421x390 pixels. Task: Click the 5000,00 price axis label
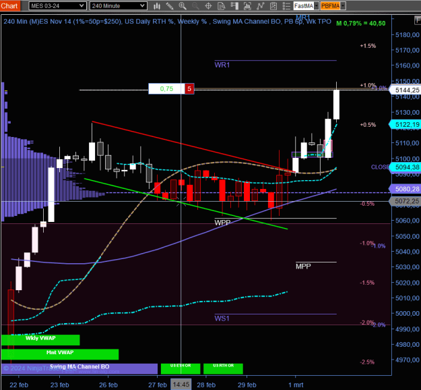point(408,313)
